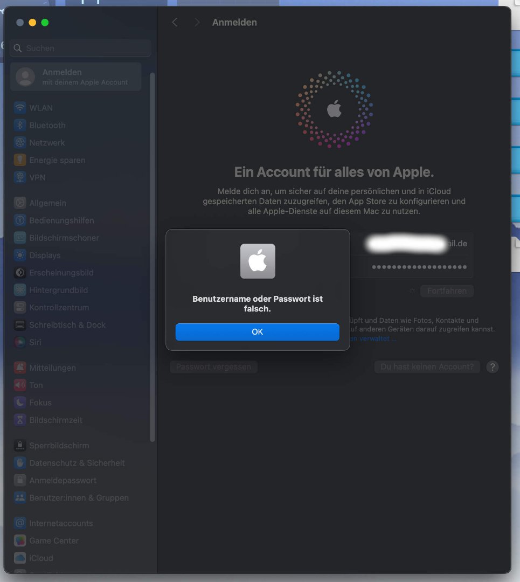Open Benutzer:innen & Gruppen icon
The image size is (520, 582).
(x=20, y=498)
